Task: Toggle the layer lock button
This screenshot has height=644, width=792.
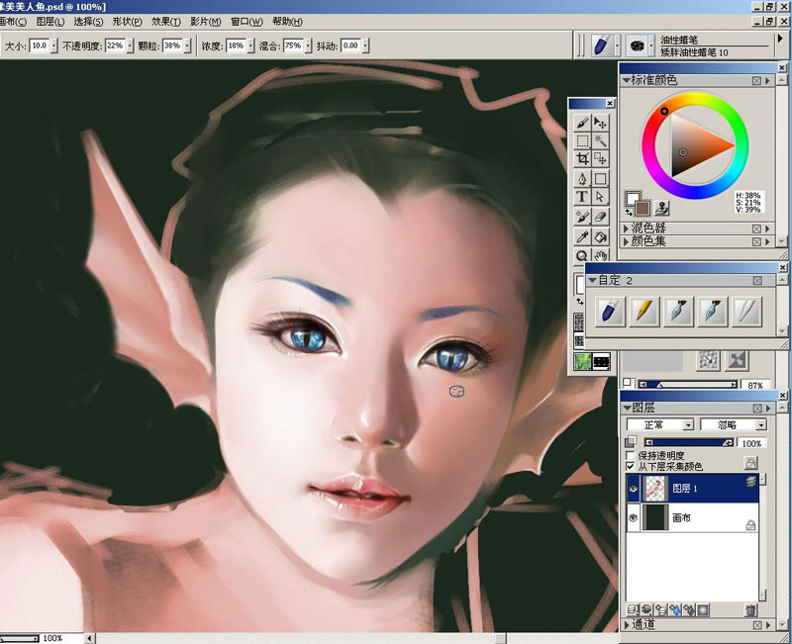Action: click(x=750, y=463)
